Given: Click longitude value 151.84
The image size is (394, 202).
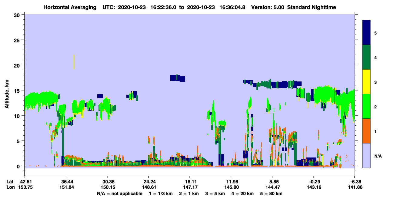Looking at the screenshot, I should click(x=66, y=187).
